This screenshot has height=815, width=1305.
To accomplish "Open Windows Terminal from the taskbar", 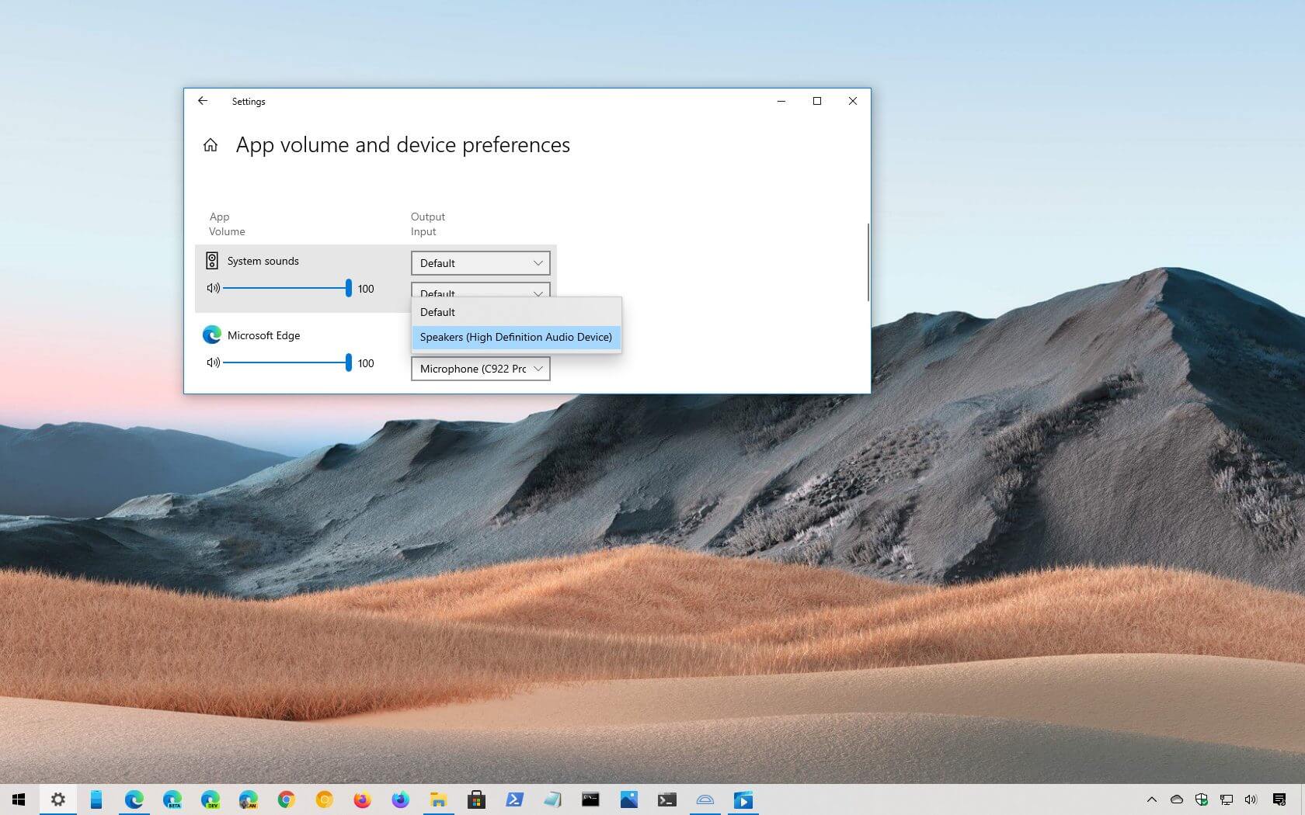I will [x=666, y=799].
